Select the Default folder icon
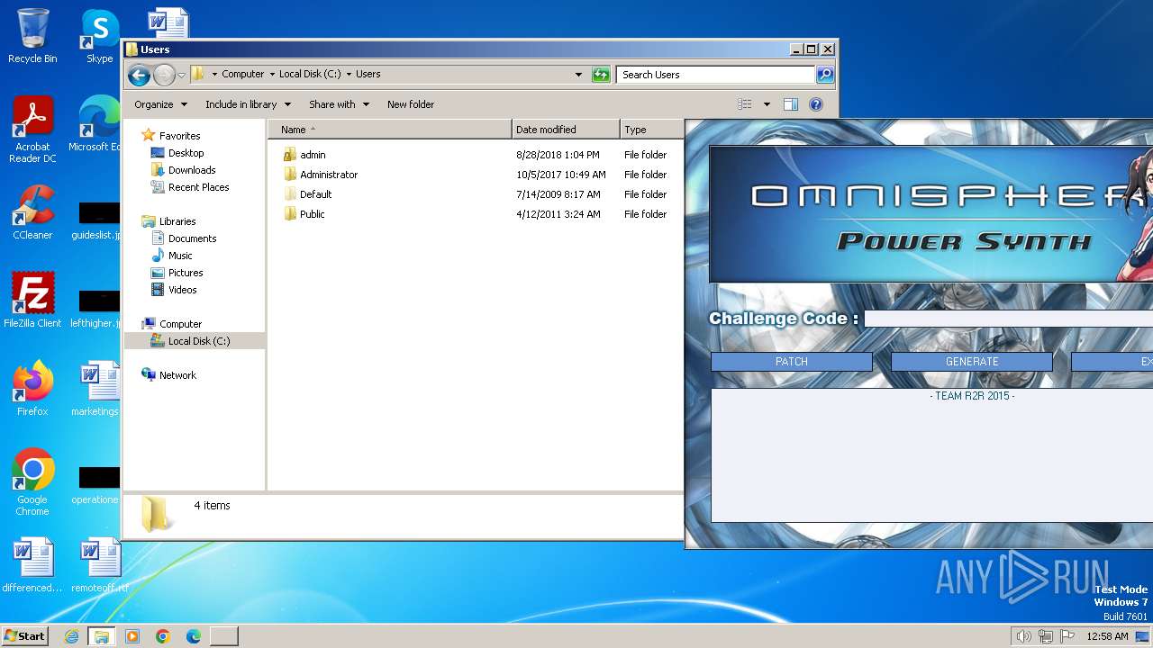This screenshot has height=648, width=1153. [289, 194]
